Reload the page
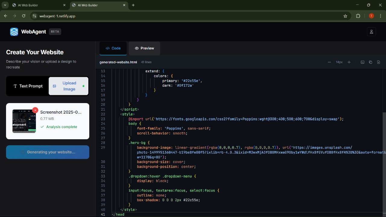 point(24,16)
